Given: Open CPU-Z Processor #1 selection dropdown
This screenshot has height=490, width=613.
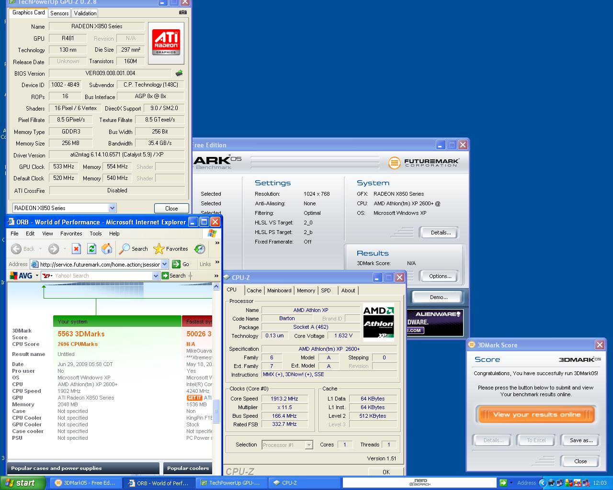Looking at the screenshot, I should pyautogui.click(x=309, y=445).
